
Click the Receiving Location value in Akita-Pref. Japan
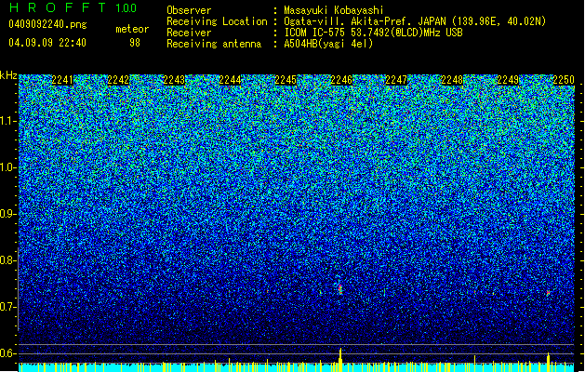pos(415,21)
